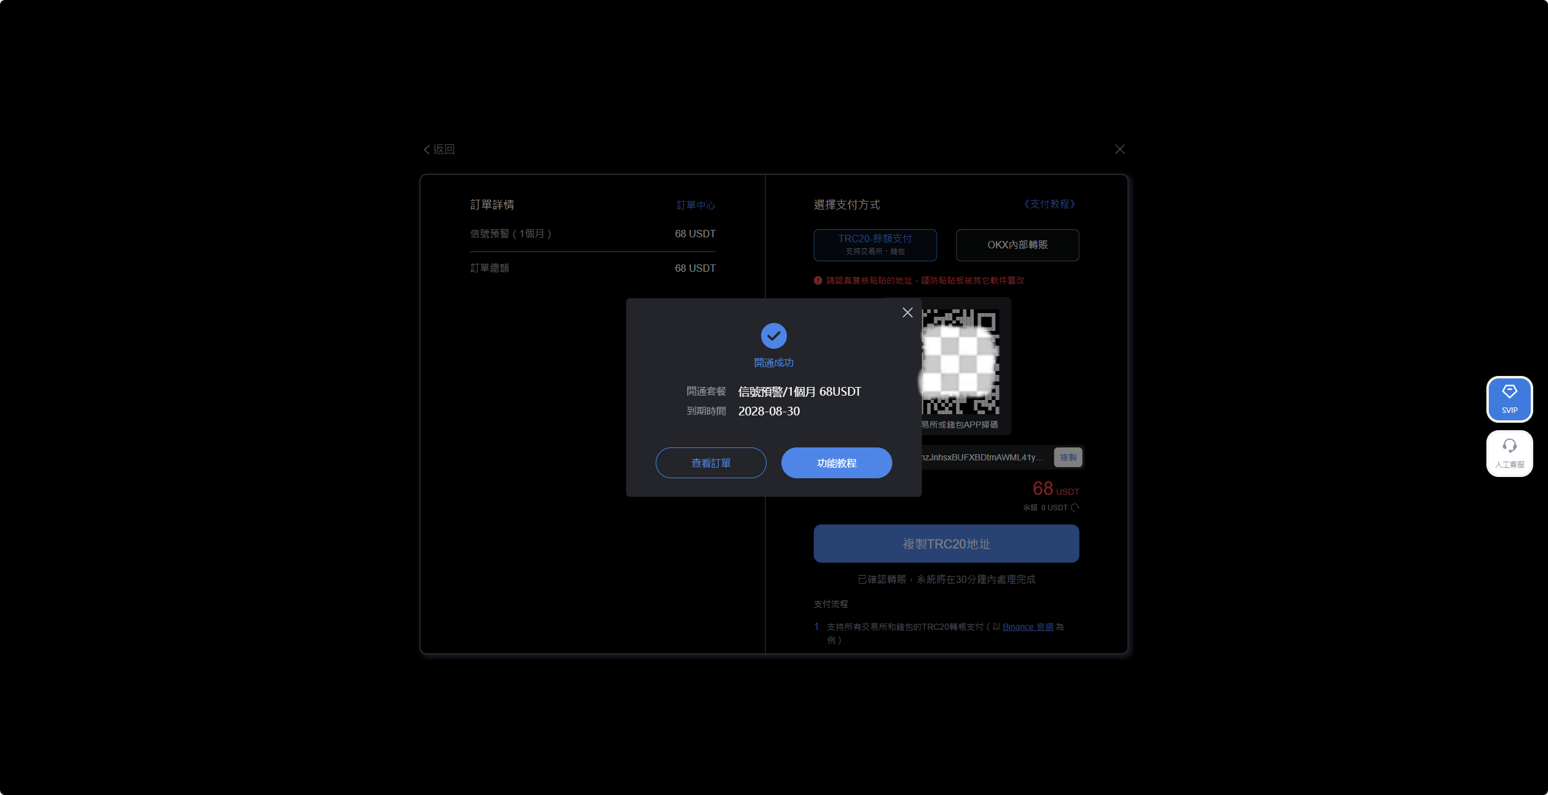Close the payment page with top X

coord(1120,149)
